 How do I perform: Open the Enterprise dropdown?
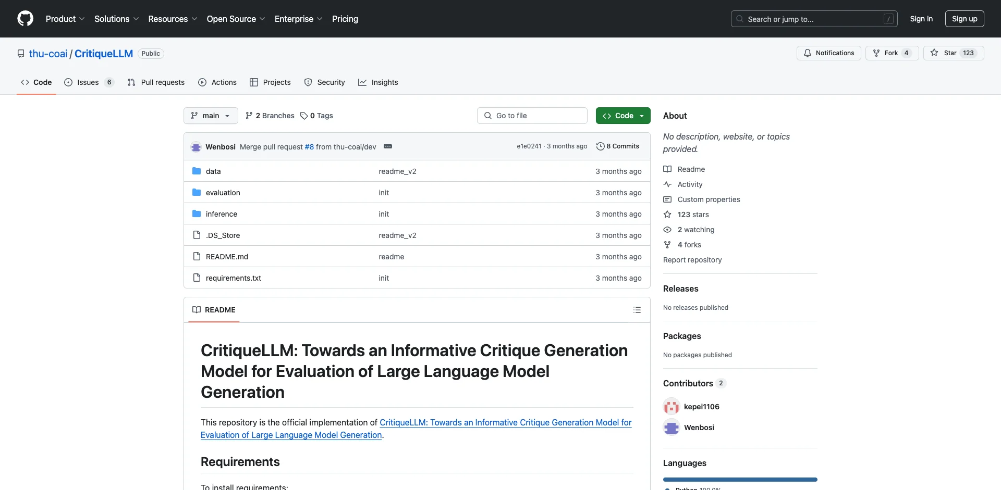coord(298,19)
